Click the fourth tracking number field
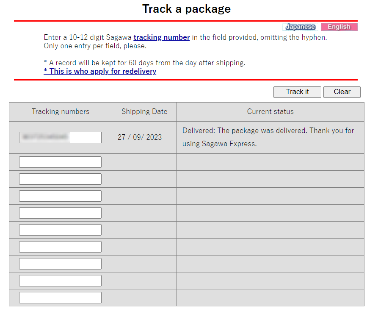This screenshot has width=378, height=311. (x=60, y=196)
